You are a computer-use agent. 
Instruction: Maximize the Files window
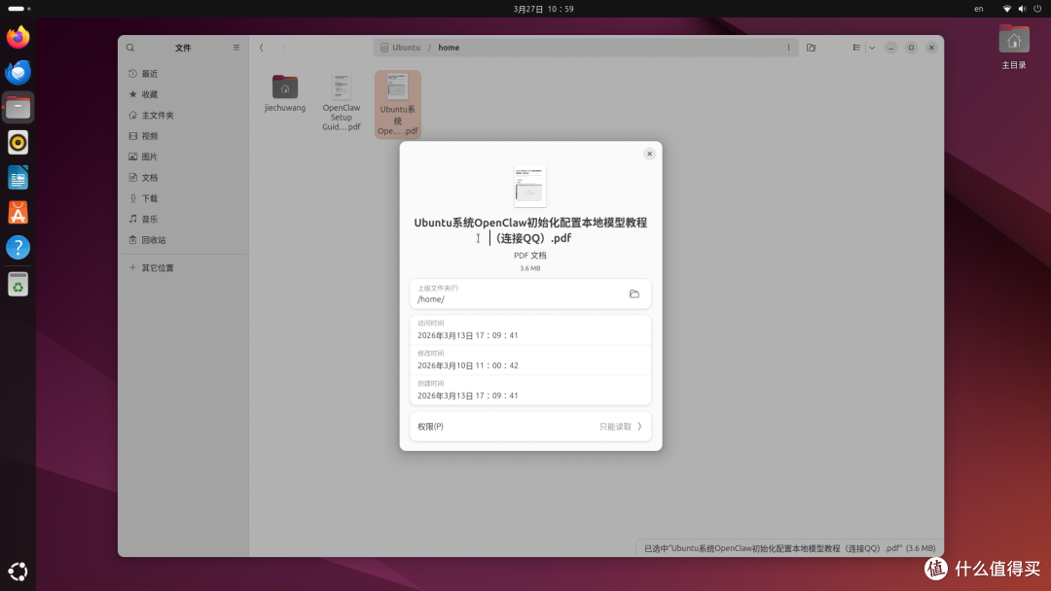(x=910, y=48)
